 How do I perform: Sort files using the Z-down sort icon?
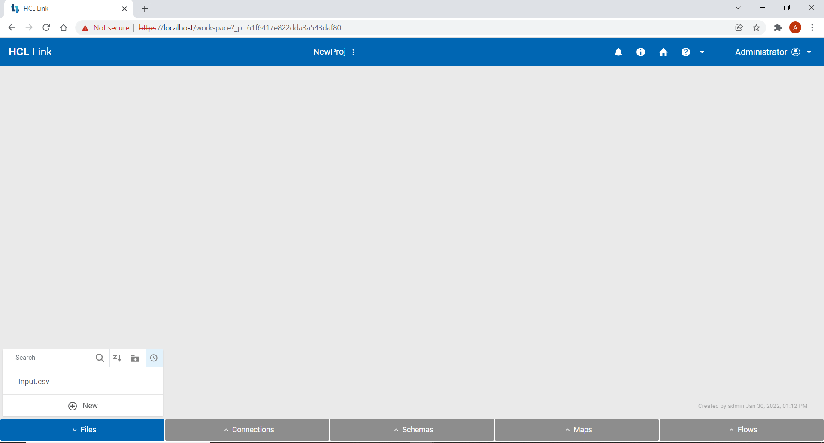pyautogui.click(x=117, y=358)
